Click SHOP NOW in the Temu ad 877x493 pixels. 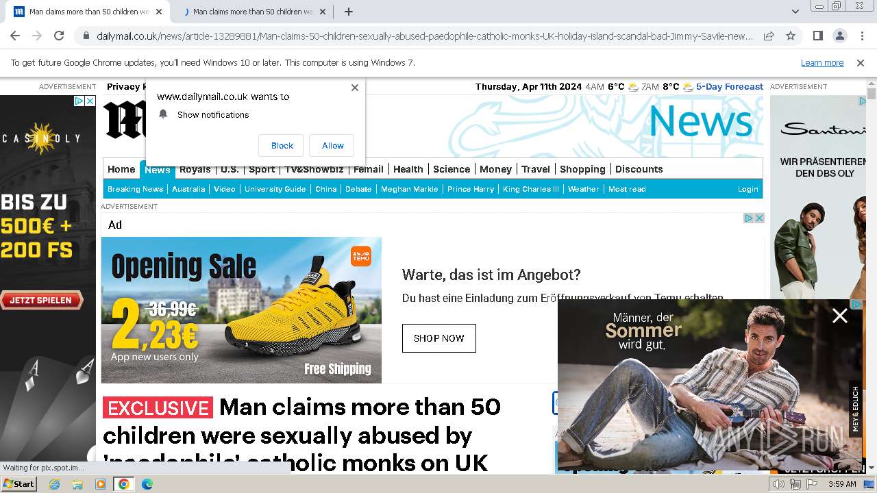pyautogui.click(x=439, y=338)
